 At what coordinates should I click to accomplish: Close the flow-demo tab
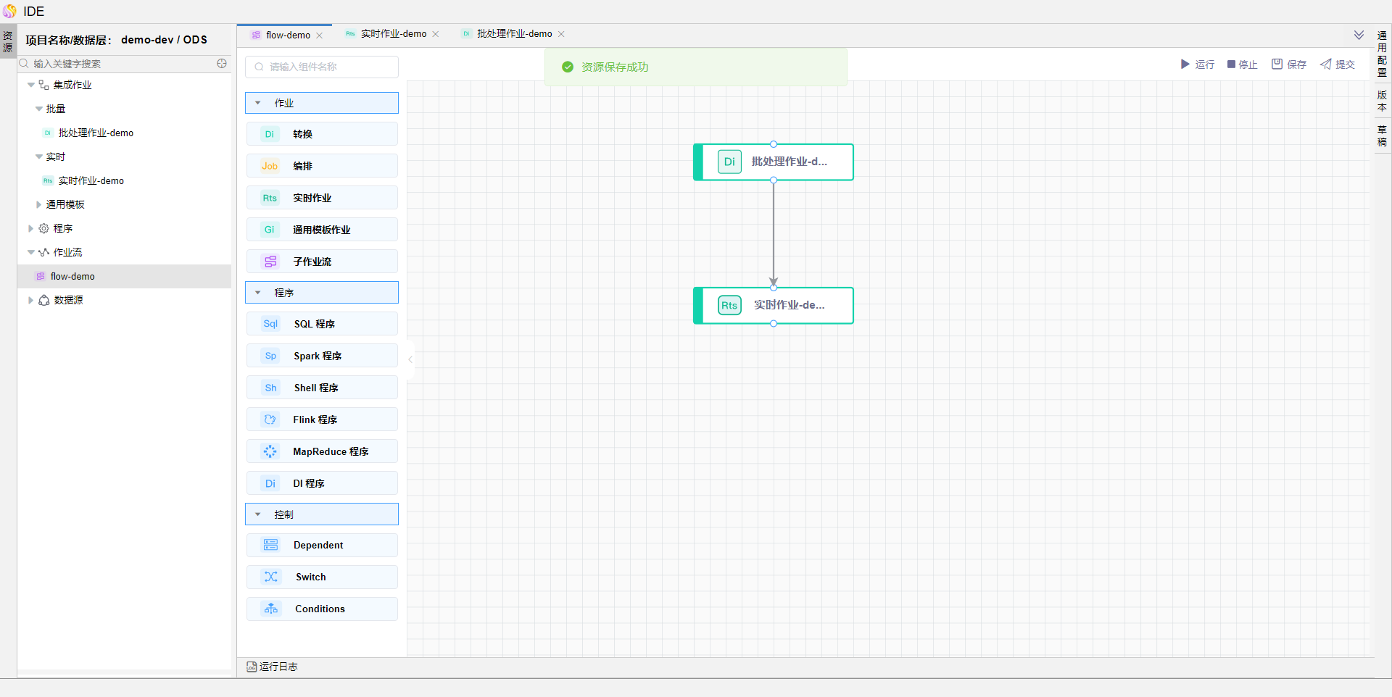click(x=320, y=36)
